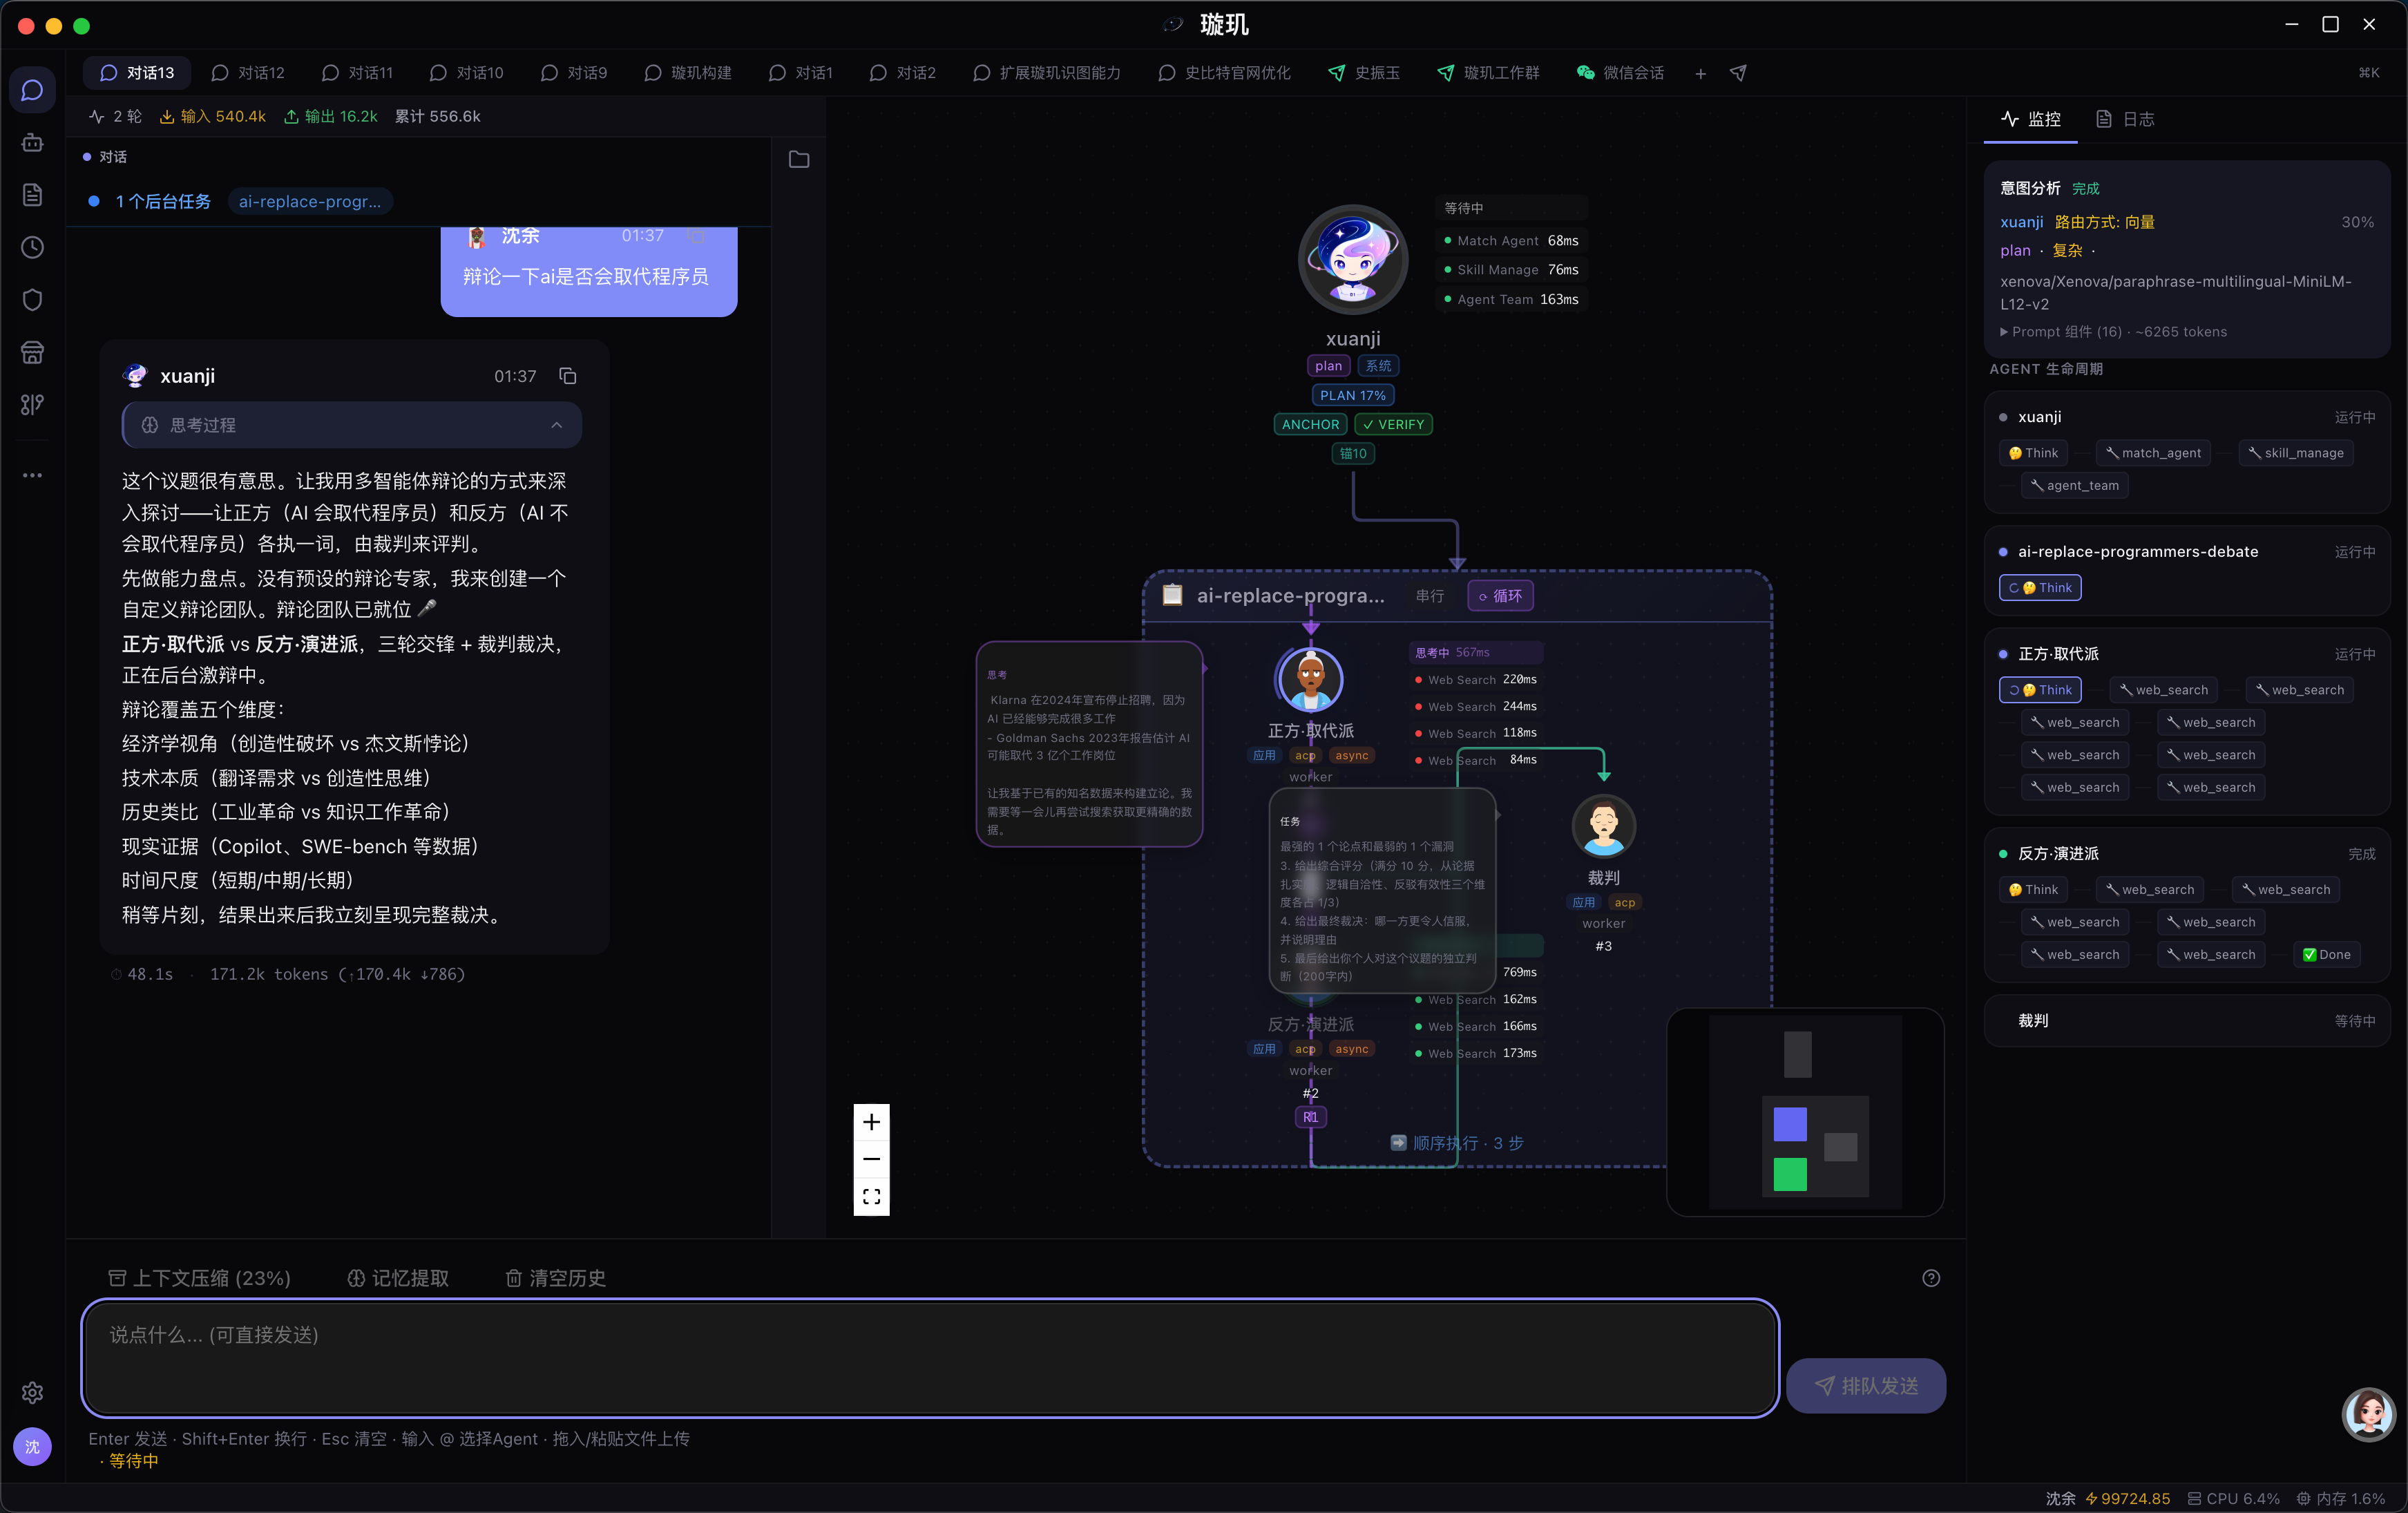Add a new conversation tab

pos(1700,73)
